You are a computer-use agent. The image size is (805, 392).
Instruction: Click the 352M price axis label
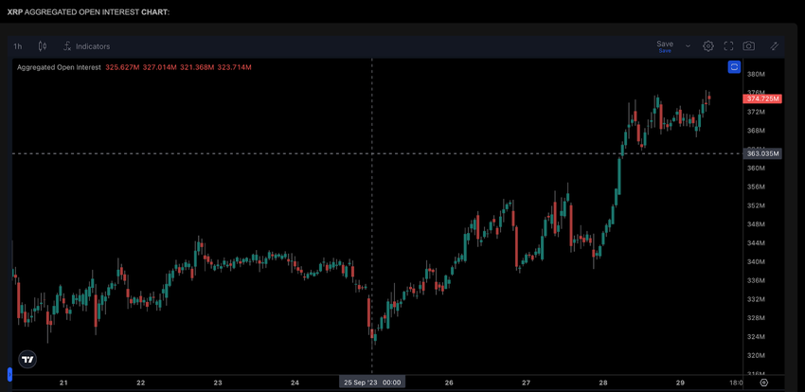click(x=756, y=205)
